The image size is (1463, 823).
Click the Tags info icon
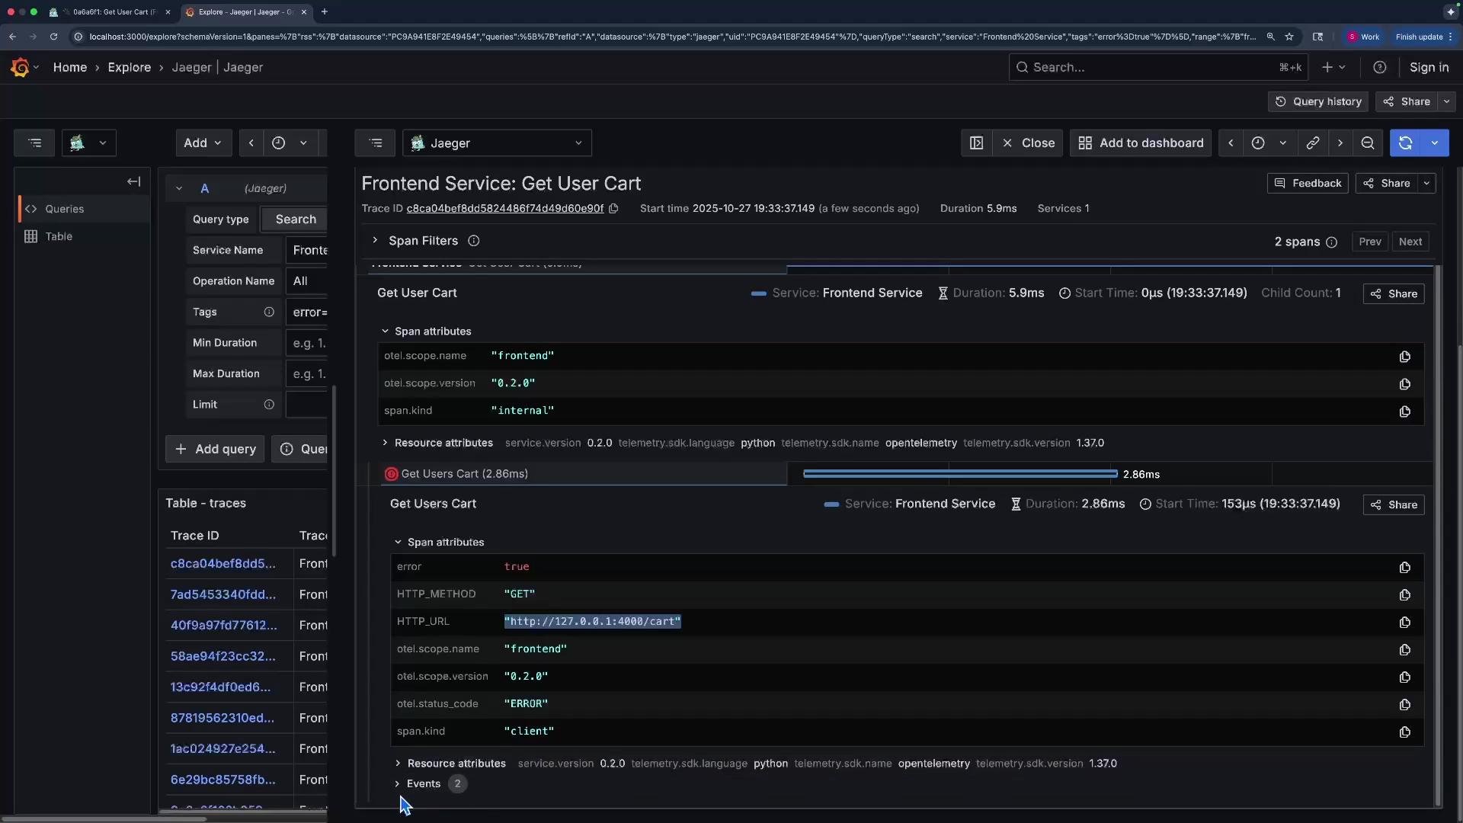point(269,312)
